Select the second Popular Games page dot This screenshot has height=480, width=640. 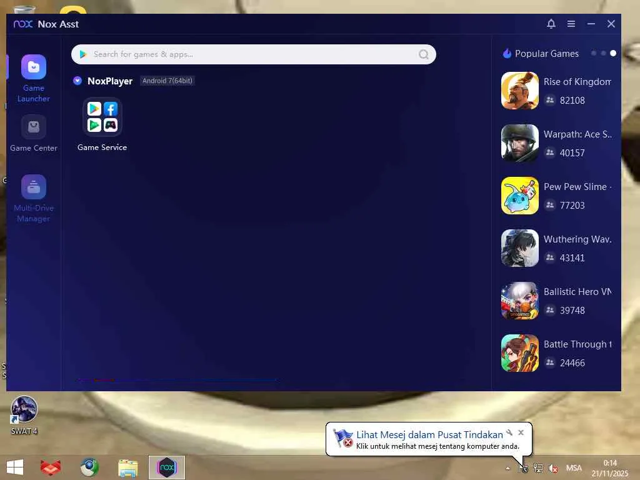[x=603, y=53]
